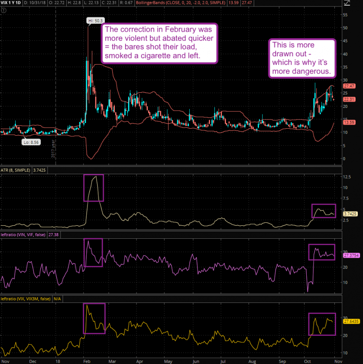
Task: Click the price axis settings icon
Action: point(347,3)
